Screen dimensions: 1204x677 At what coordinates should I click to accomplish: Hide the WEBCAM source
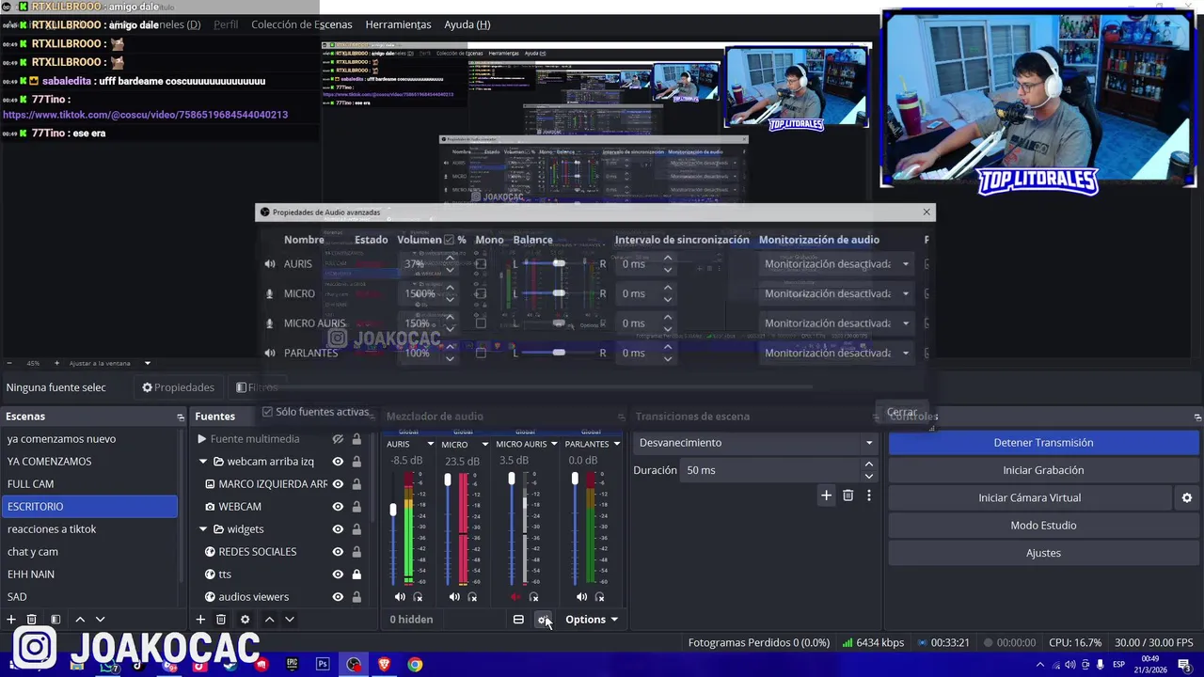click(x=338, y=507)
